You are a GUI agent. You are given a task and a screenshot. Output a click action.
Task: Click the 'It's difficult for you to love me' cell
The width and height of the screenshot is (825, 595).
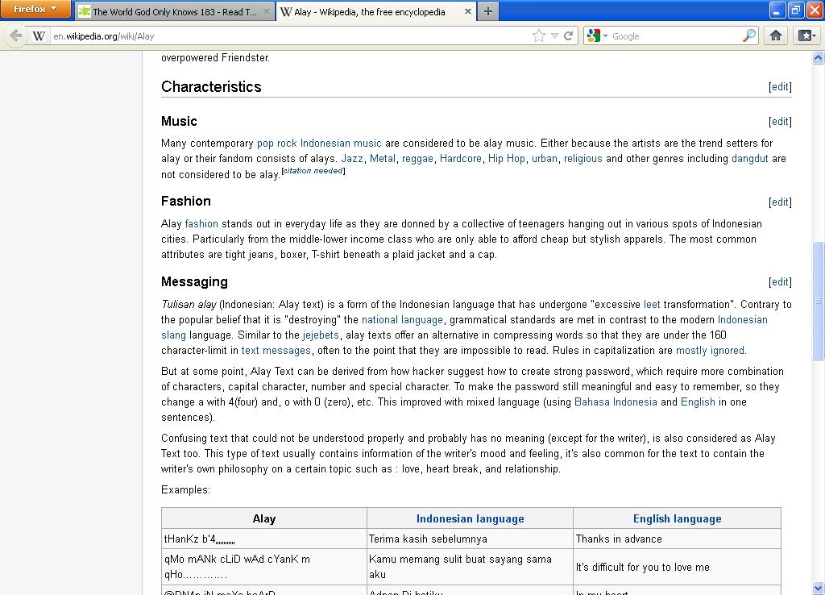677,567
